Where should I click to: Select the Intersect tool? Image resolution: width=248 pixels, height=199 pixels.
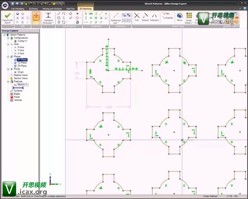[x=154, y=17]
